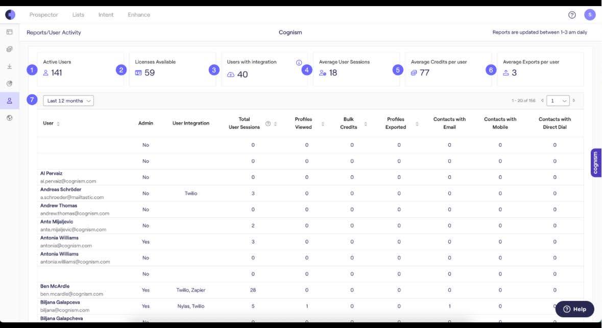Viewport: 602px width, 328px height.
Task: Open the pie chart reports icon in sidebar
Action: [10, 83]
